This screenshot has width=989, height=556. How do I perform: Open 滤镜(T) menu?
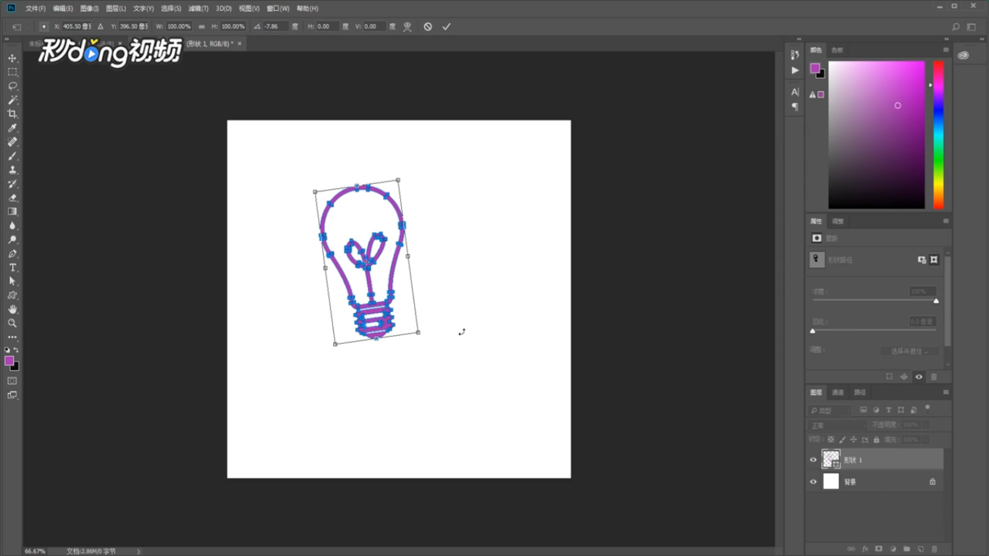[198, 9]
